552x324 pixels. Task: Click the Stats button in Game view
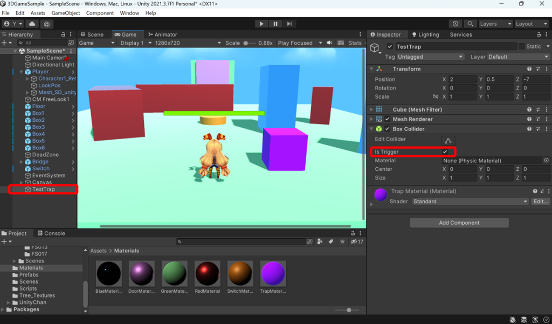click(354, 43)
